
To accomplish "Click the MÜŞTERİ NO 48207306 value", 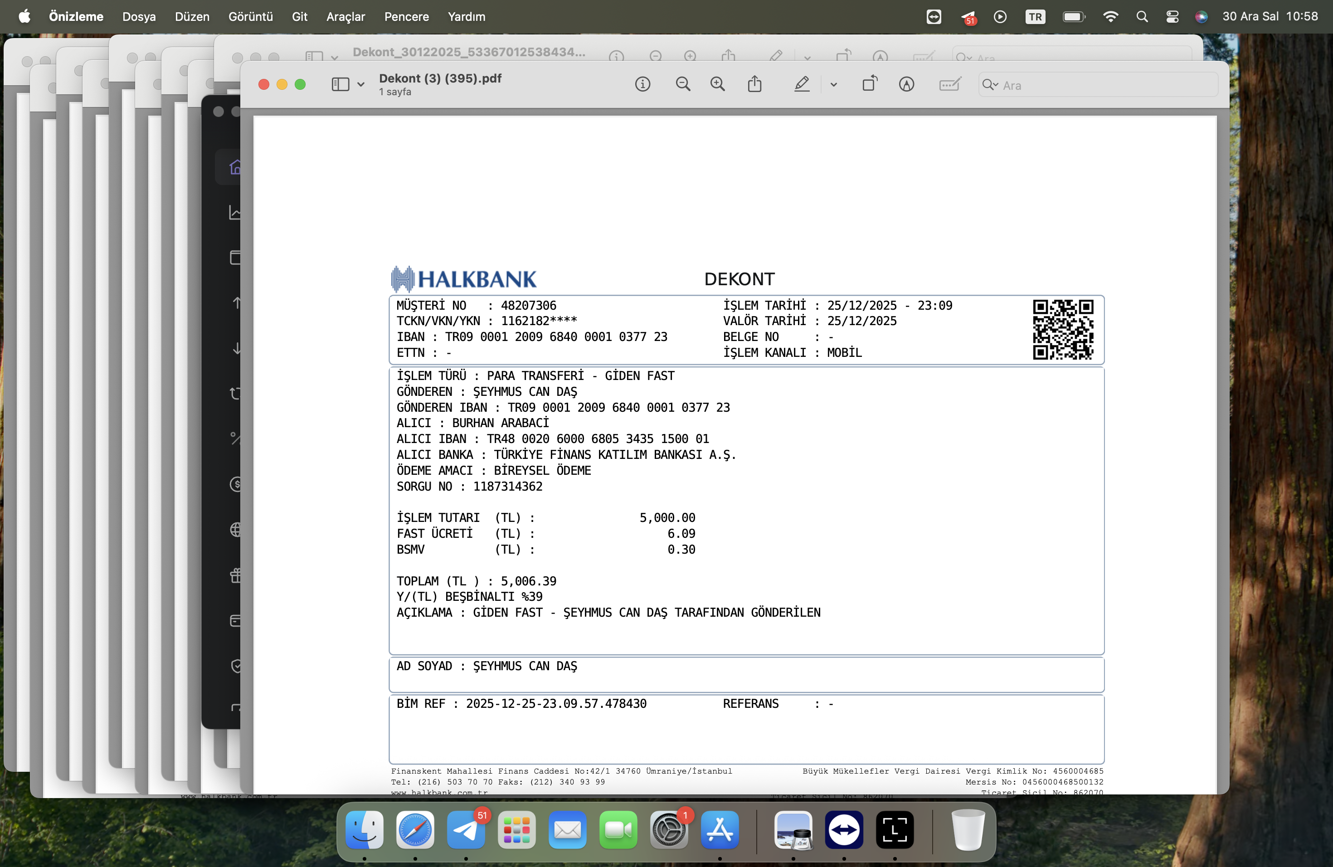I will click(528, 305).
